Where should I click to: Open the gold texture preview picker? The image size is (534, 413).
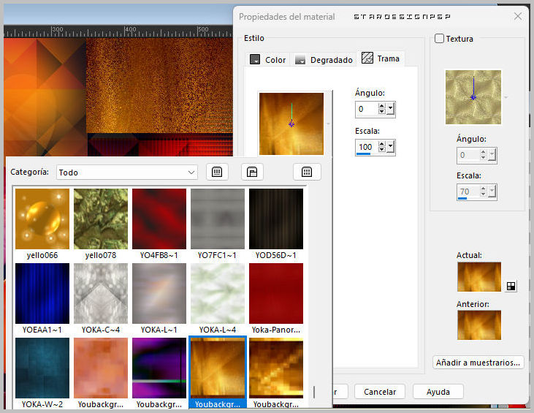pos(473,97)
